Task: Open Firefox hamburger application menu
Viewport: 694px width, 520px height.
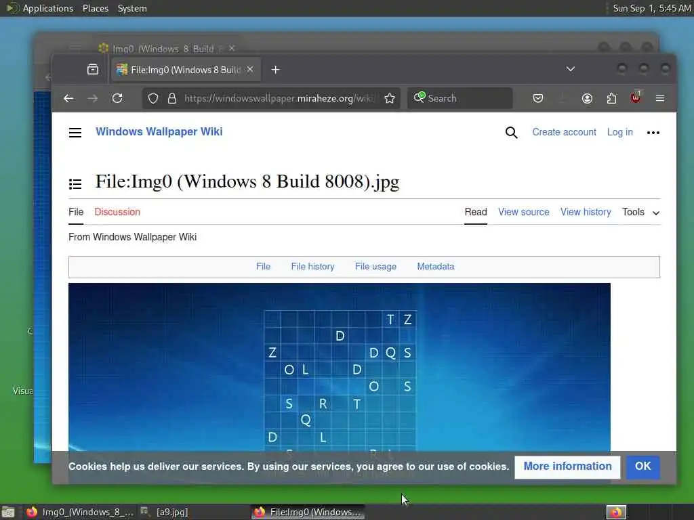Action: (x=660, y=98)
